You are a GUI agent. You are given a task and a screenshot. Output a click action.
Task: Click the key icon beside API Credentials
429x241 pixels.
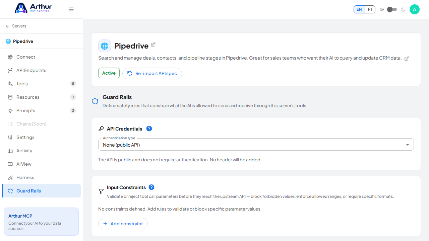tap(101, 129)
